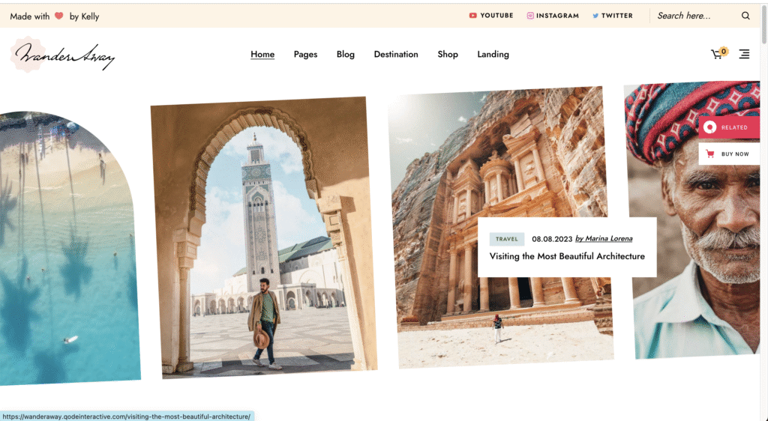This screenshot has height=421, width=768.
Task: Click the YouTube play icon
Action: coord(472,16)
